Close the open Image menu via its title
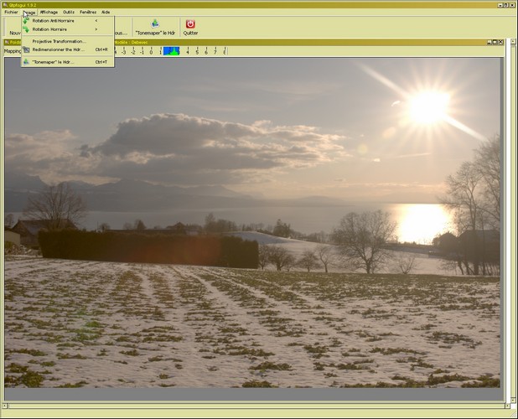 (29, 13)
